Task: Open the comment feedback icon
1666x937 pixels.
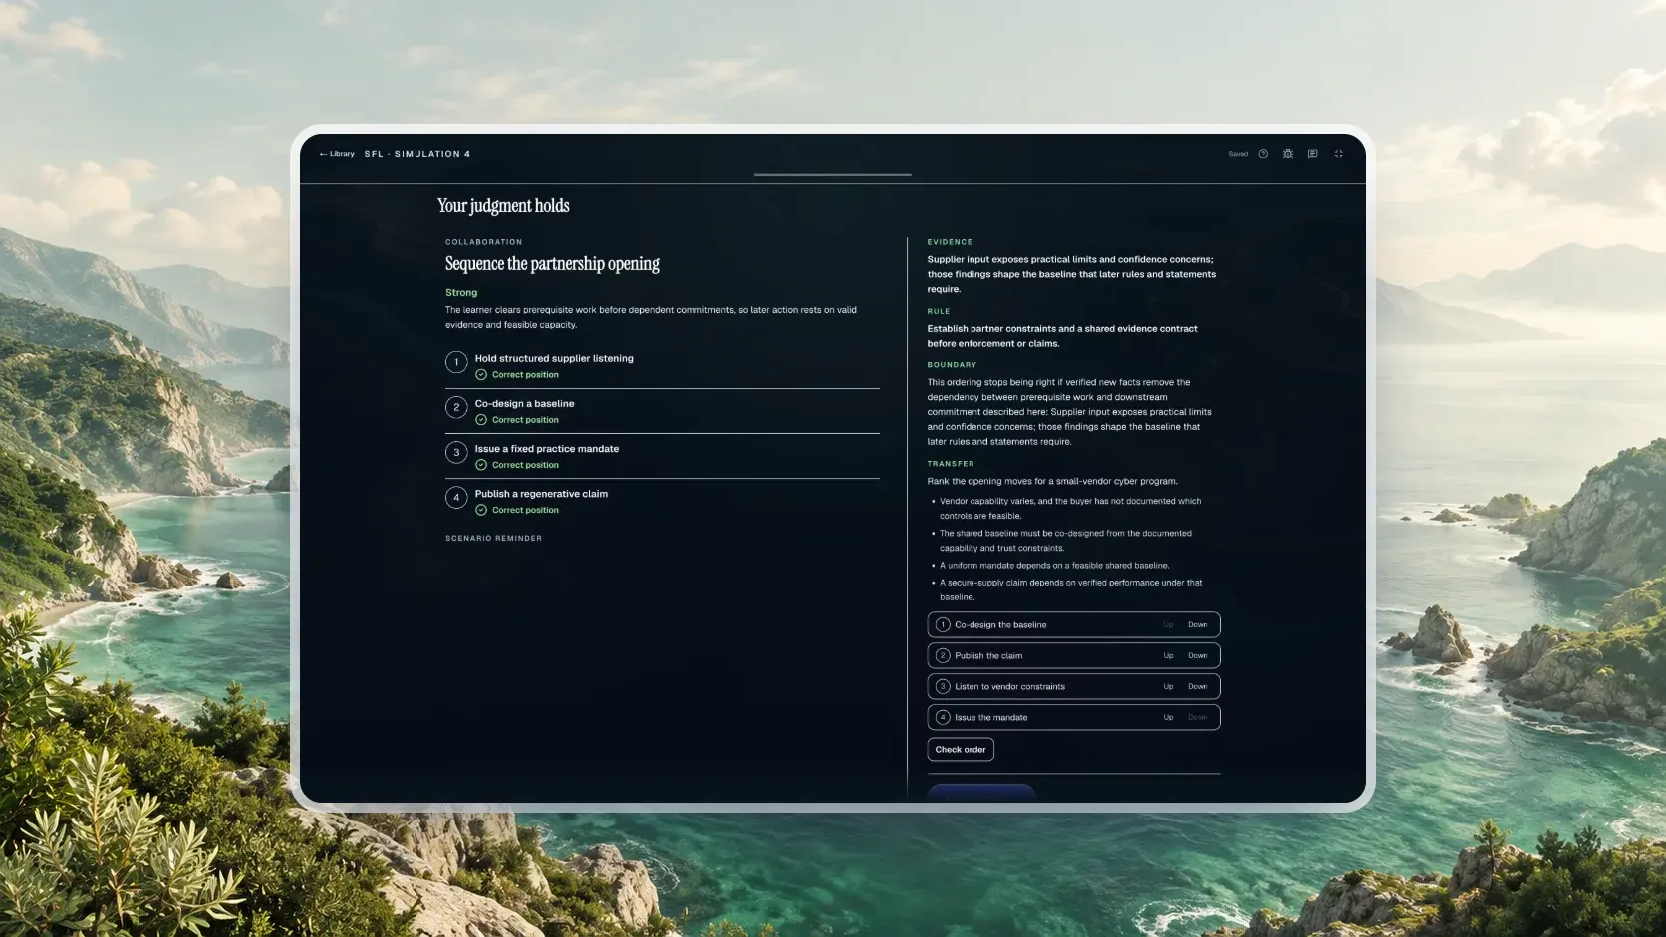Action: coord(1313,154)
